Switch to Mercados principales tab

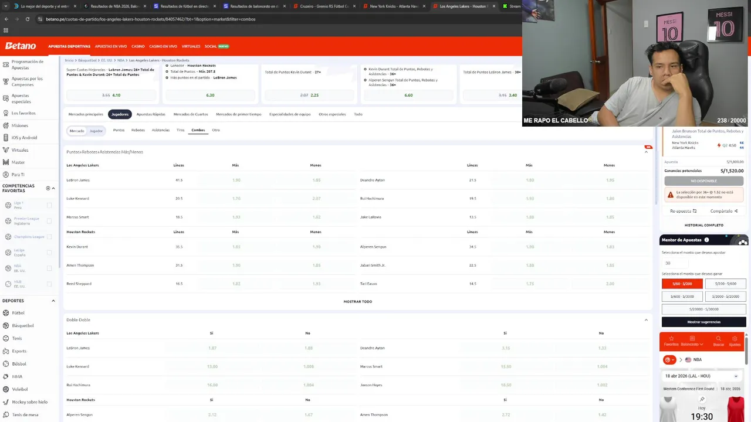(x=86, y=114)
